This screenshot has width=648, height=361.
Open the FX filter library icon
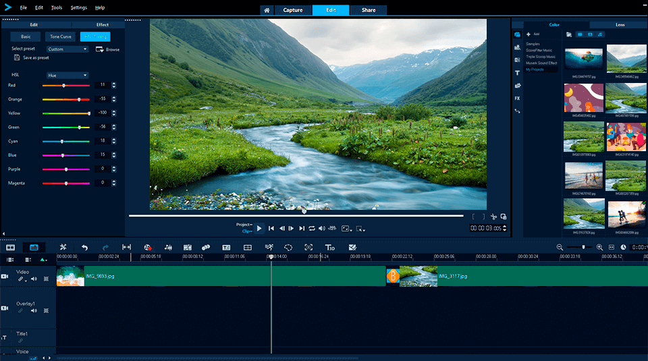click(x=517, y=99)
